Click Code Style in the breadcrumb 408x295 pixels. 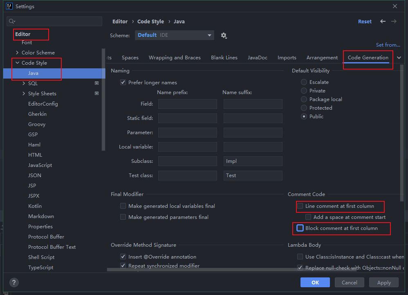click(x=151, y=22)
